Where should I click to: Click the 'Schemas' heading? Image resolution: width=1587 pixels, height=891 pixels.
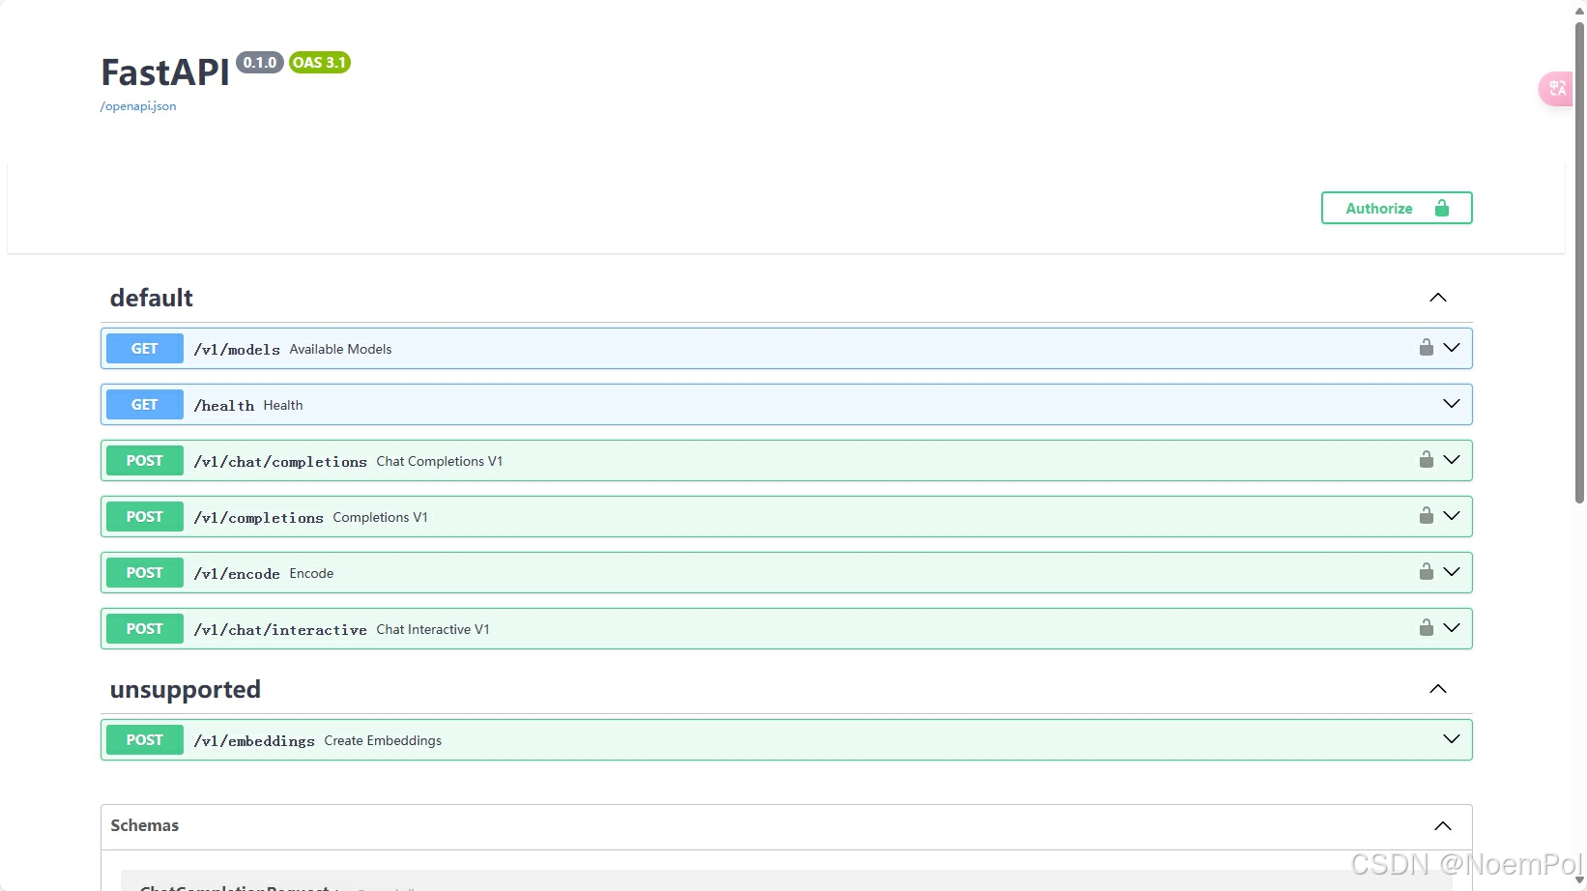point(145,825)
